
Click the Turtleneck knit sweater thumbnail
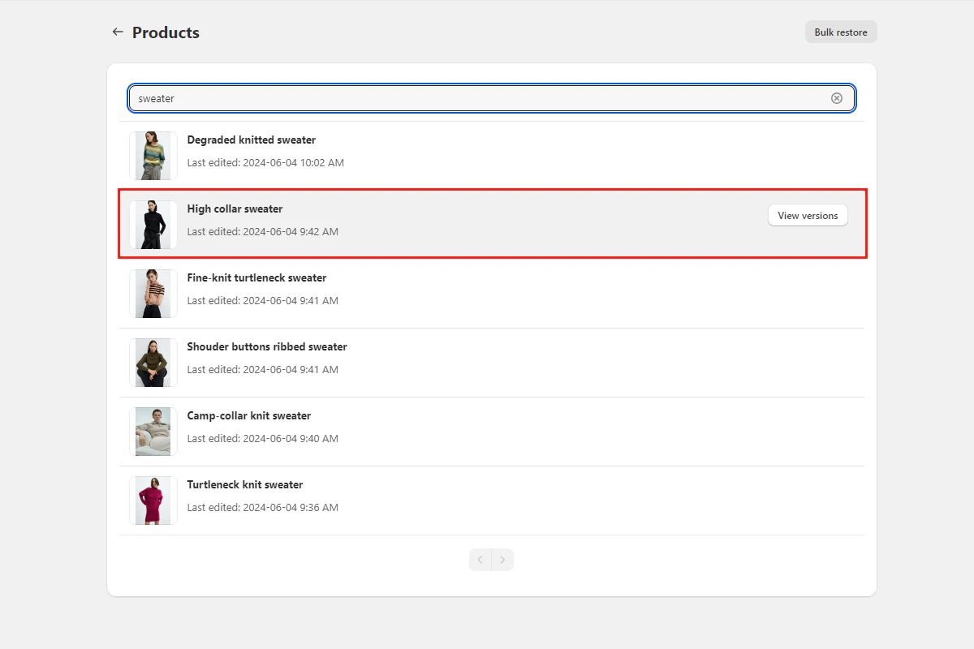coord(153,500)
